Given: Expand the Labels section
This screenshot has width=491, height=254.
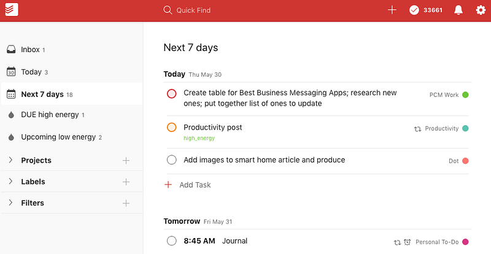Looking at the screenshot, I should [x=10, y=182].
